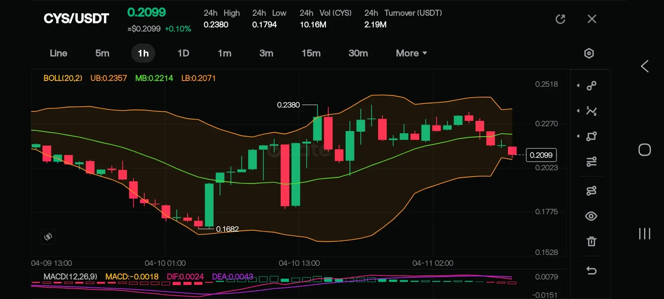This screenshot has height=299, width=664.
Task: Click the 0.2023 price axis label
Action: (x=547, y=168)
